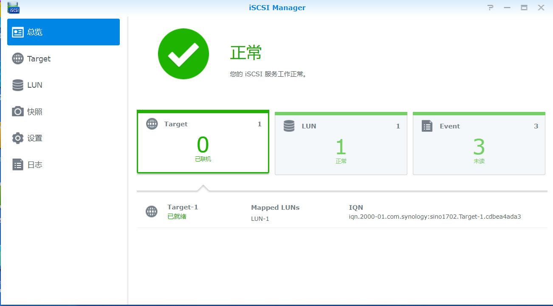Select the Event summary card
Viewport: 553px width, 306px height.
point(479,144)
